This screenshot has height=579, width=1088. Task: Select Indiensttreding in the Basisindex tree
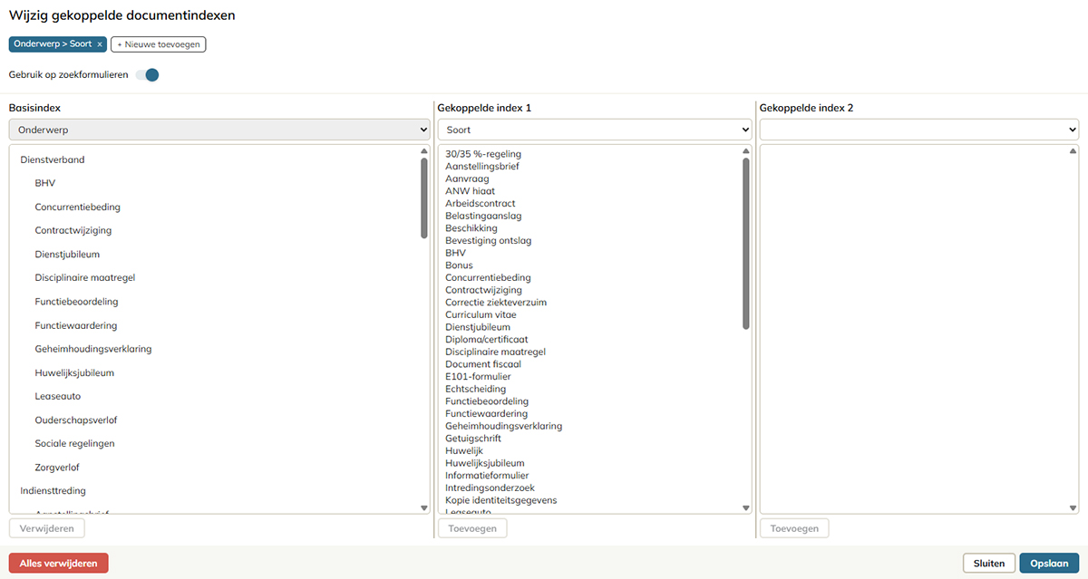click(53, 491)
